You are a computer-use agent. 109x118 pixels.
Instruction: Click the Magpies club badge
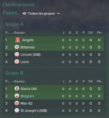coord(17,96)
